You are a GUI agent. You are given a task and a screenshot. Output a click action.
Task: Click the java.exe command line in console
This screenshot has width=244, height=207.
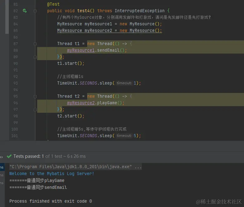click(x=76, y=167)
